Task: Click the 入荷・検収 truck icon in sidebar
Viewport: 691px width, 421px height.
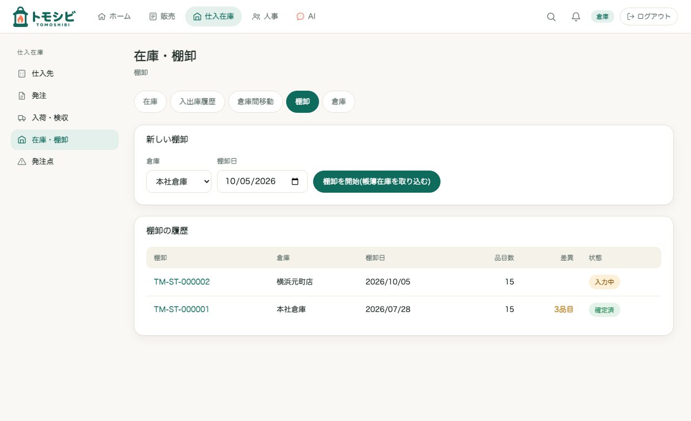Action: click(22, 118)
